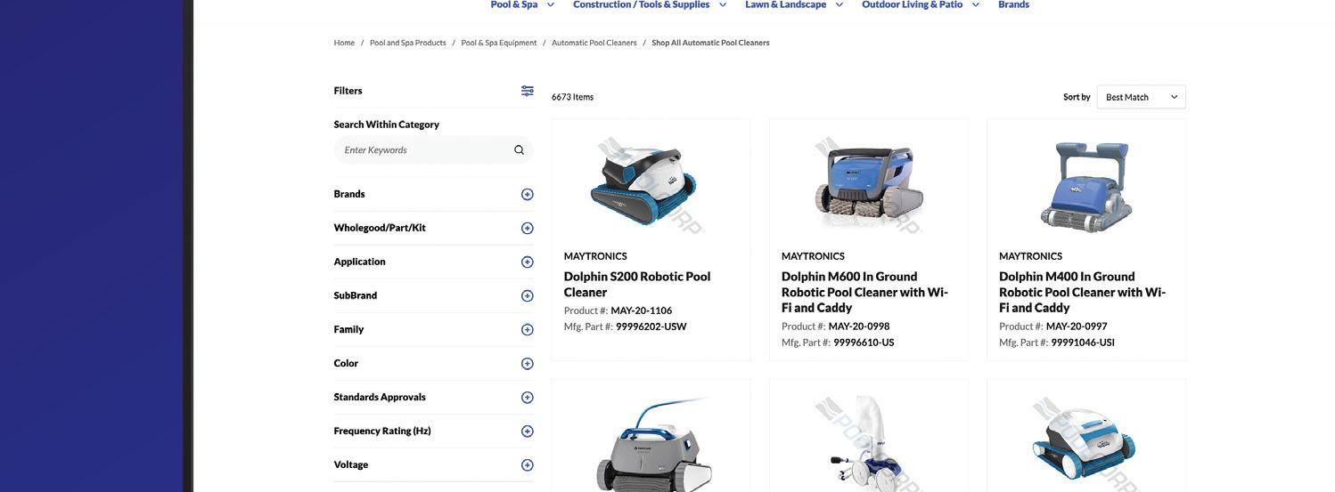Click the Shop All Automatic Pool Cleaners breadcrumb
The image size is (1335, 492).
pyautogui.click(x=710, y=43)
